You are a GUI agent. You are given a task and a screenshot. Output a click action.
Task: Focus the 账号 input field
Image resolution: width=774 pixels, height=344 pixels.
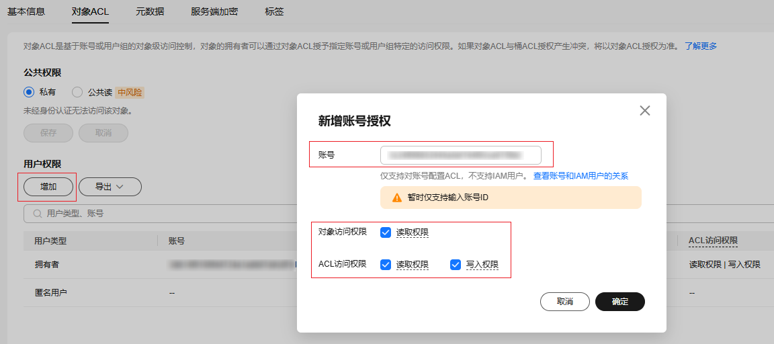click(x=460, y=155)
